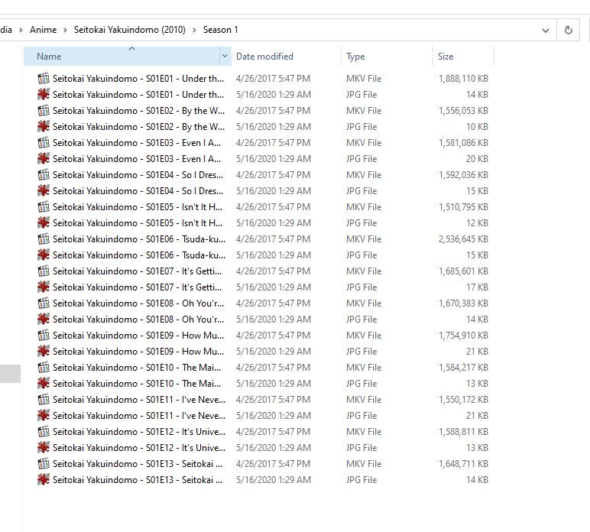Expand the chevron after Anime in breadcrumb
590x532 pixels.
point(65,30)
